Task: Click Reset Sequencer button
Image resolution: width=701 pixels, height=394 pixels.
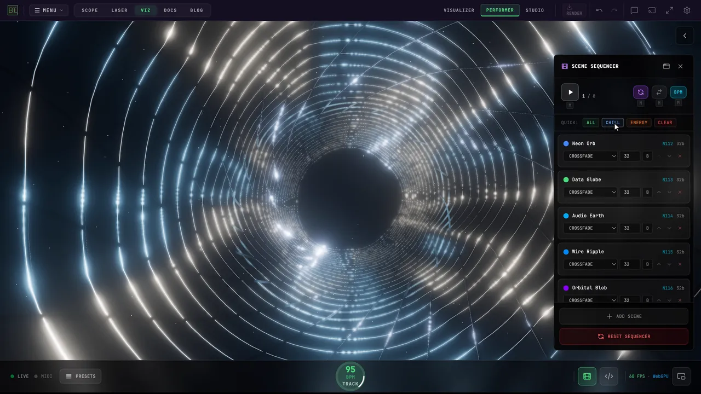Action: 624,337
